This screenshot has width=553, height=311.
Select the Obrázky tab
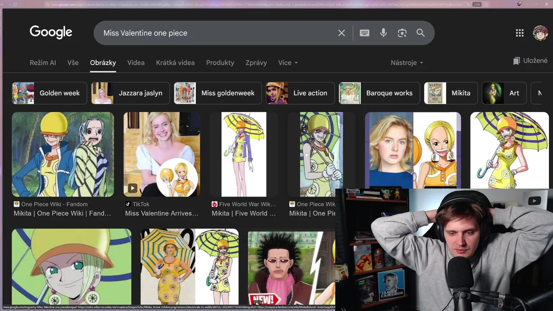[x=103, y=63]
